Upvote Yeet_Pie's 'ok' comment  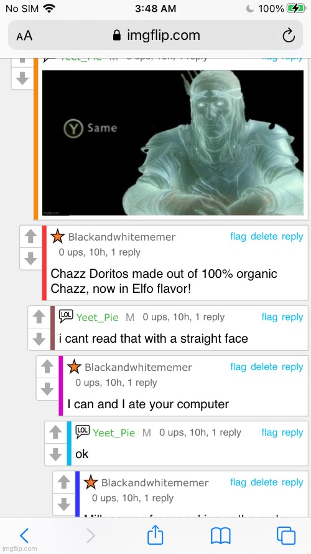click(x=55, y=432)
